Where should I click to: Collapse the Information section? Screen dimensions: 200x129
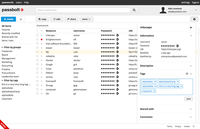click(191, 36)
